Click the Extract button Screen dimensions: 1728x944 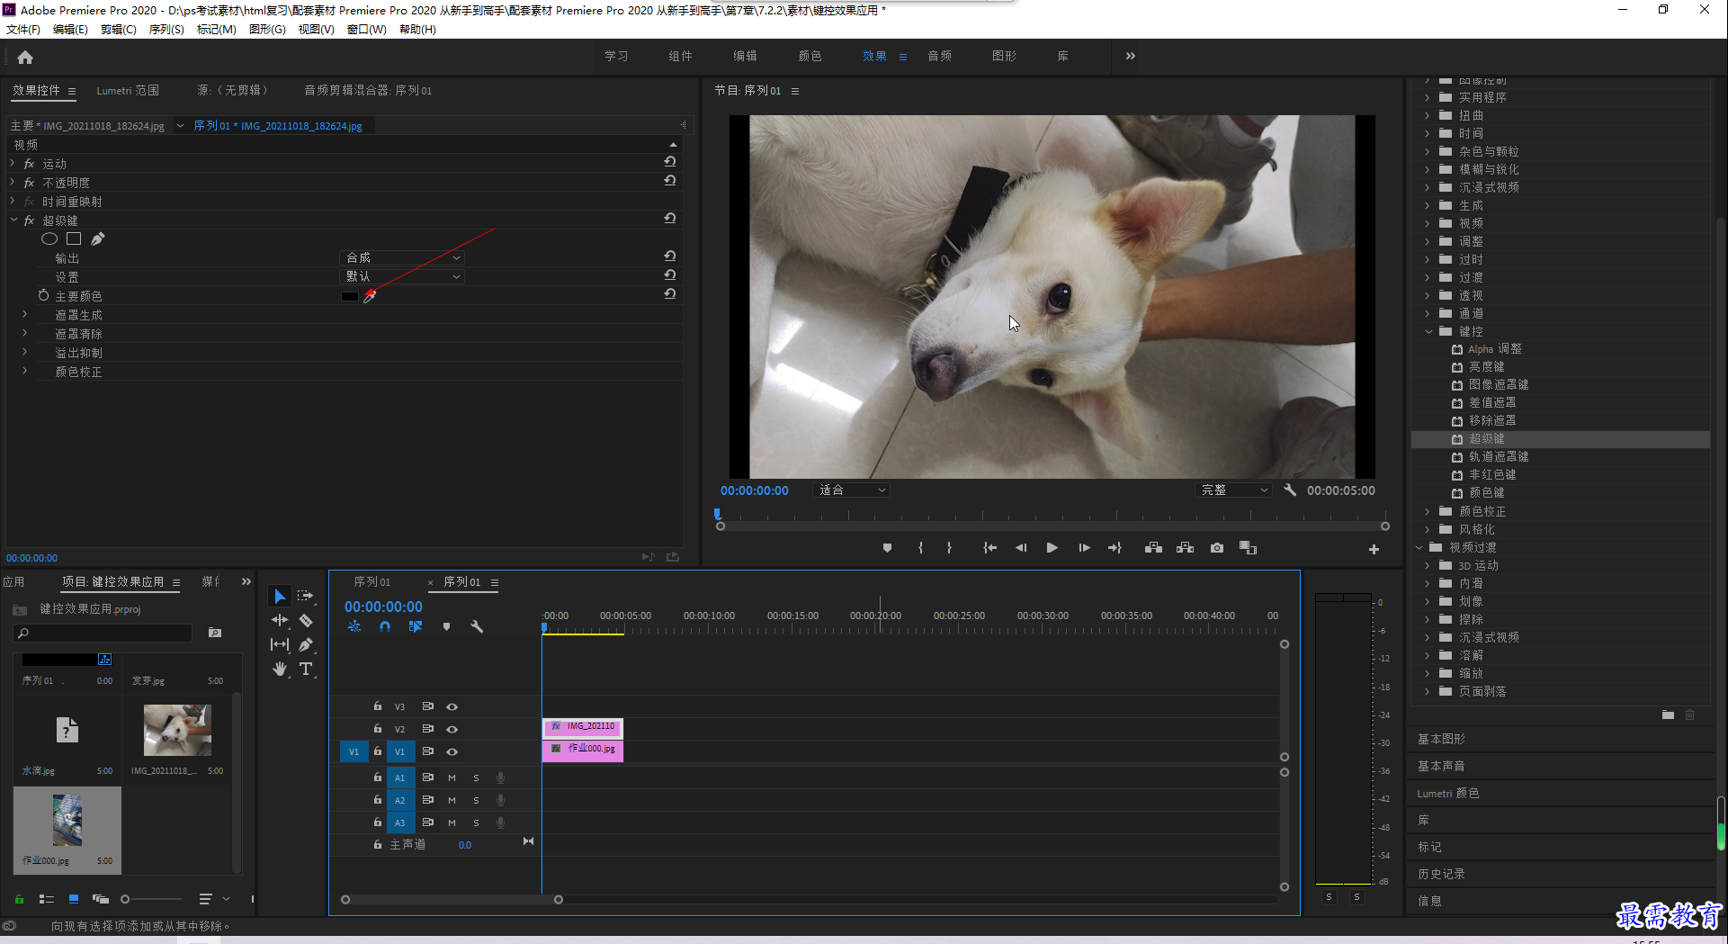point(1185,548)
